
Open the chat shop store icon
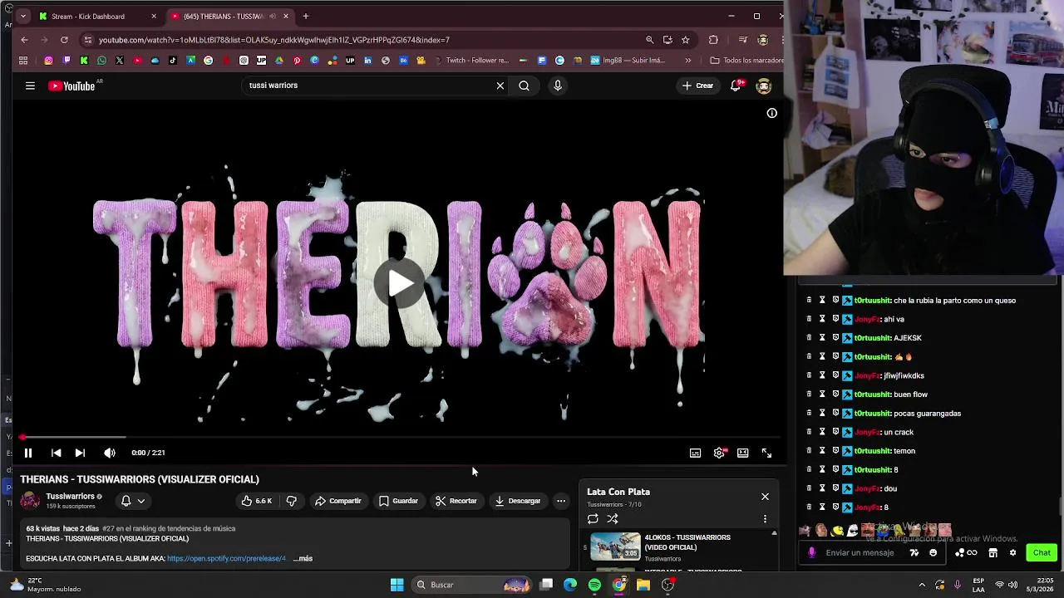993,552
